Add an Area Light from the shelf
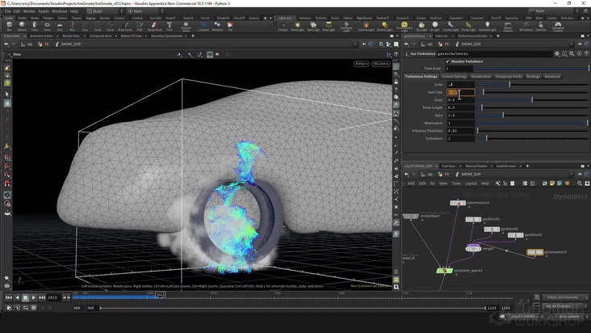This screenshot has width=591, height=333. pyautogui.click(x=329, y=26)
